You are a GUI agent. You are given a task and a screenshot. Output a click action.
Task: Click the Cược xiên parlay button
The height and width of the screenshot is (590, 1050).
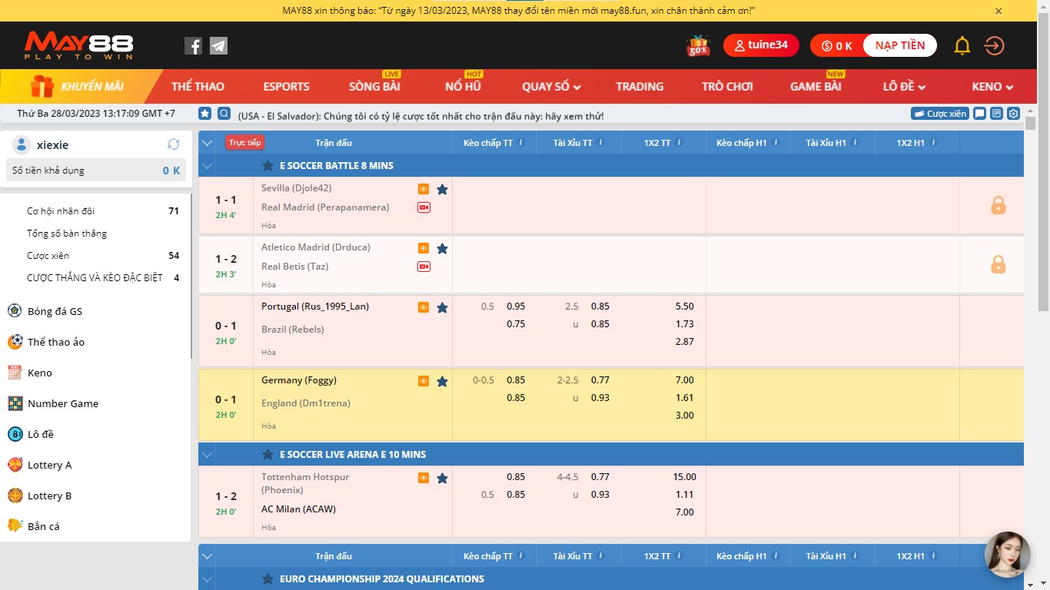939,114
